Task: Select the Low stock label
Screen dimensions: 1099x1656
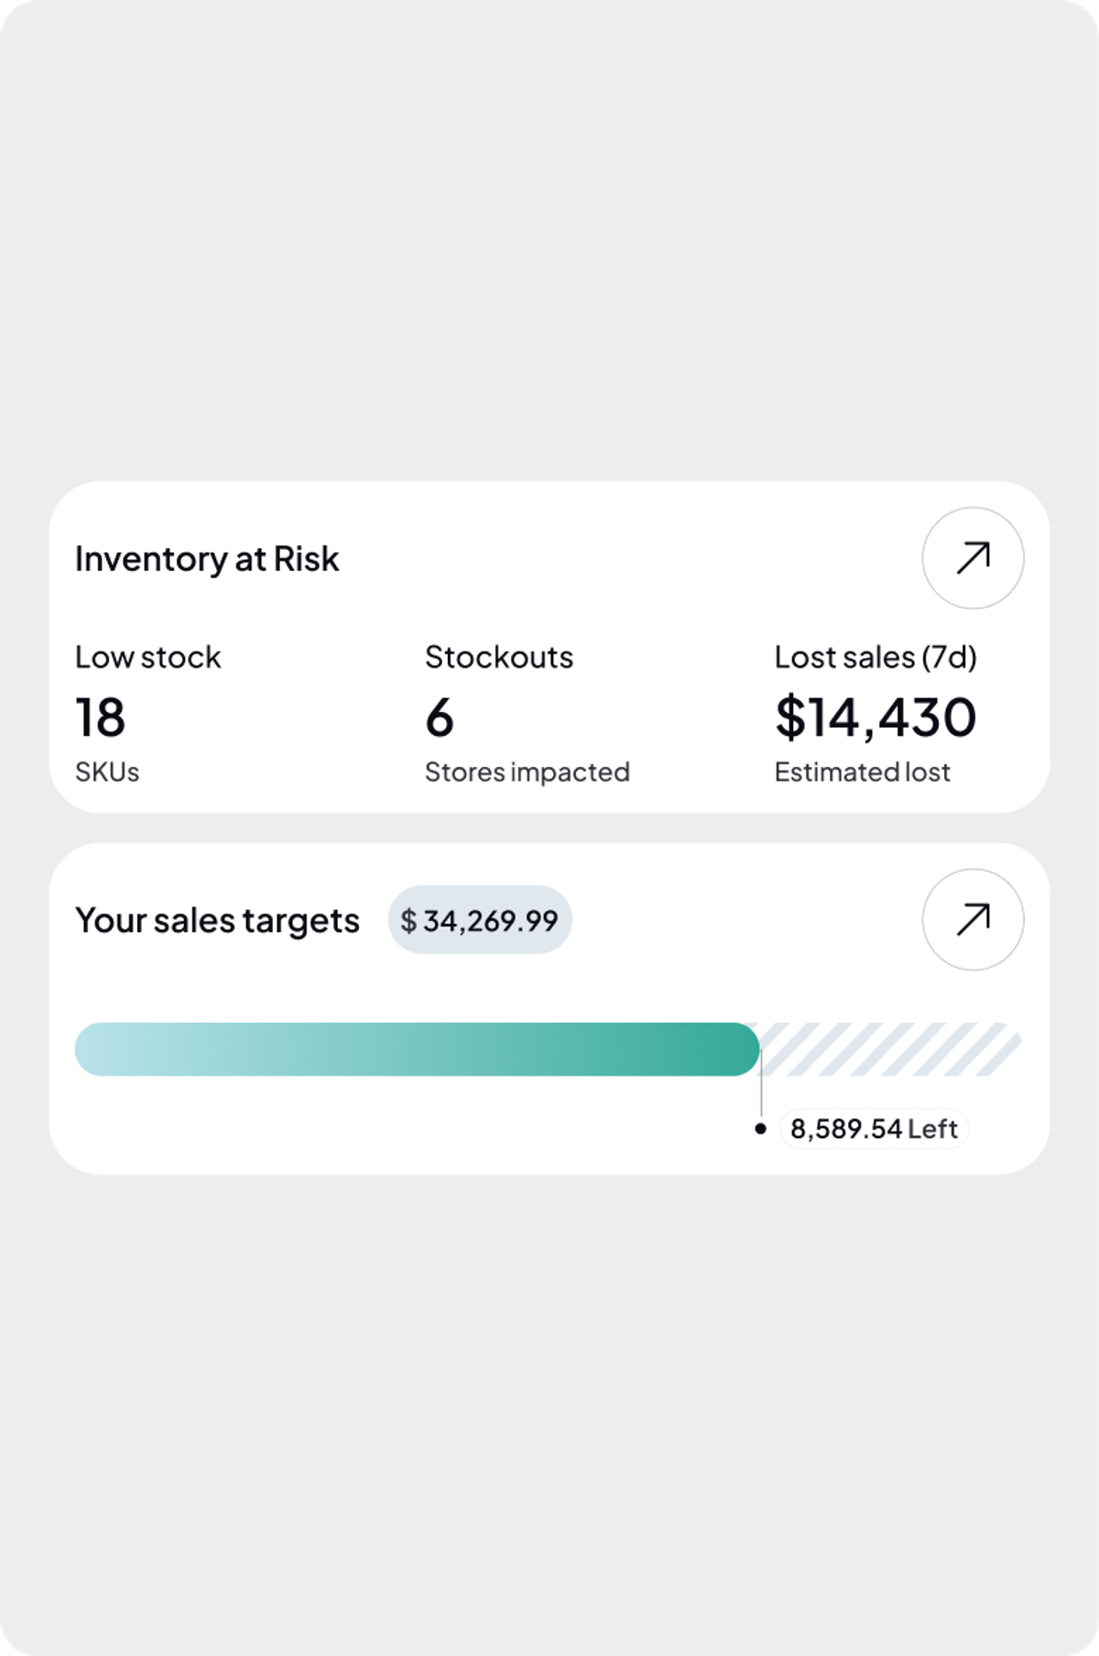Action: pyautogui.click(x=148, y=657)
